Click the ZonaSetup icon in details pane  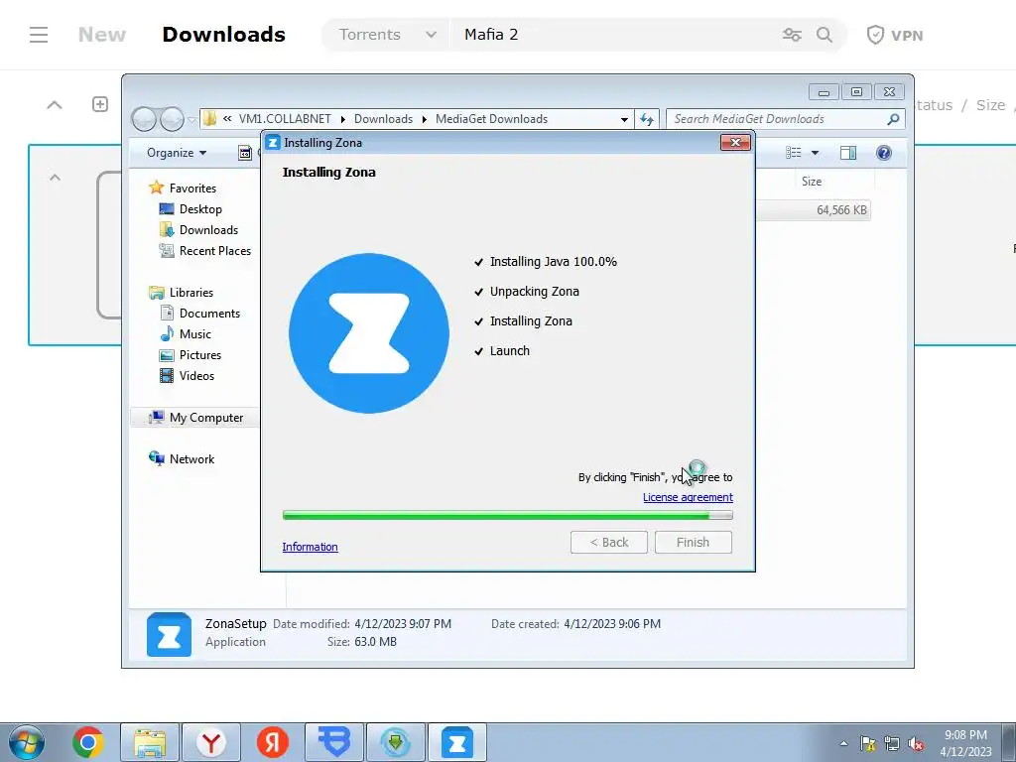169,634
